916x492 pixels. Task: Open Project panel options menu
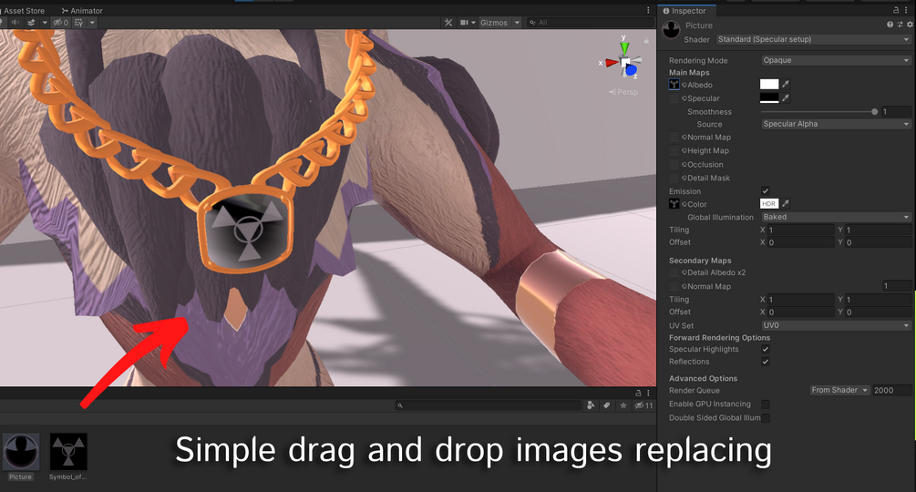tap(648, 393)
